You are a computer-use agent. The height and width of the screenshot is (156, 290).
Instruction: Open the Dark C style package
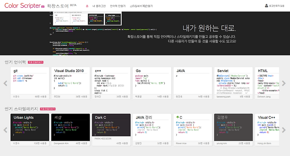111,129
